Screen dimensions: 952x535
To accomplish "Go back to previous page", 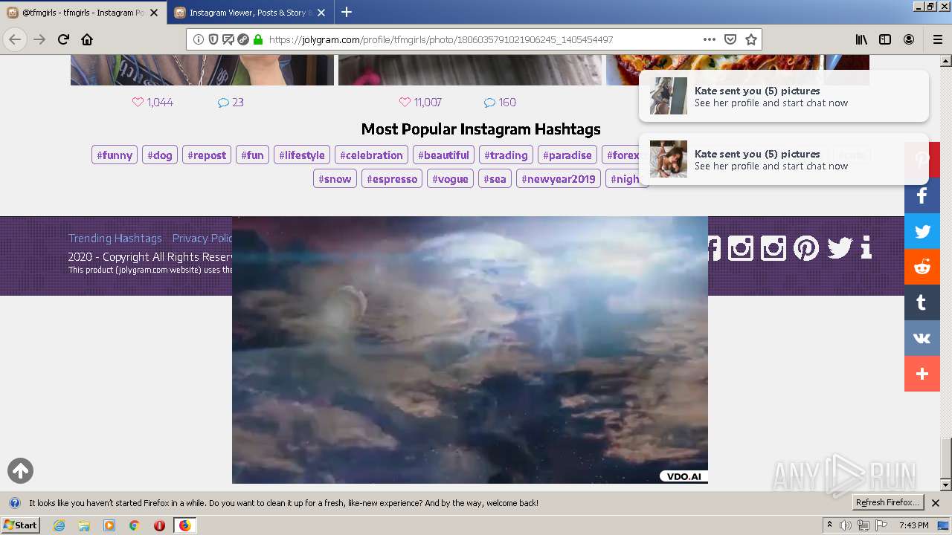I will point(15,39).
